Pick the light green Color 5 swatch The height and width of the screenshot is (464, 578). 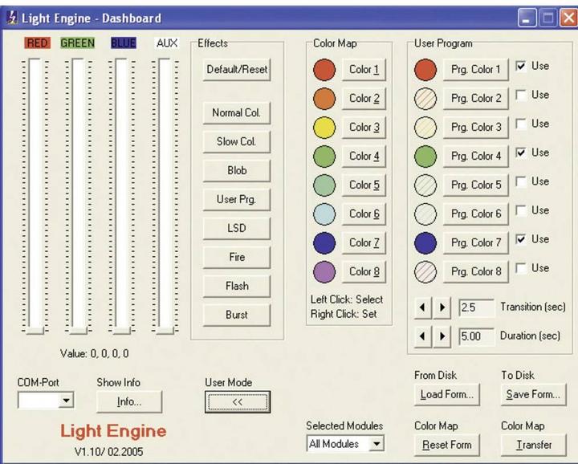[x=324, y=185]
